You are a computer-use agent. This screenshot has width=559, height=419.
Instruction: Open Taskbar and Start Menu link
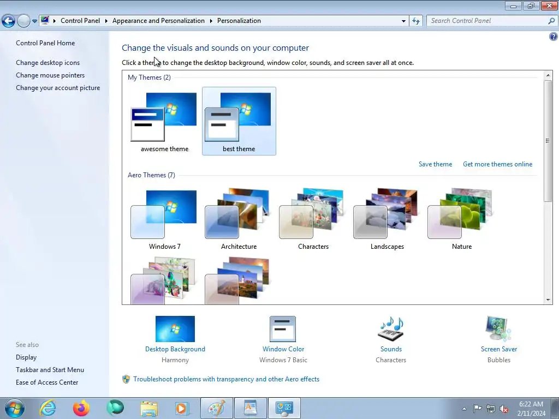pyautogui.click(x=50, y=370)
